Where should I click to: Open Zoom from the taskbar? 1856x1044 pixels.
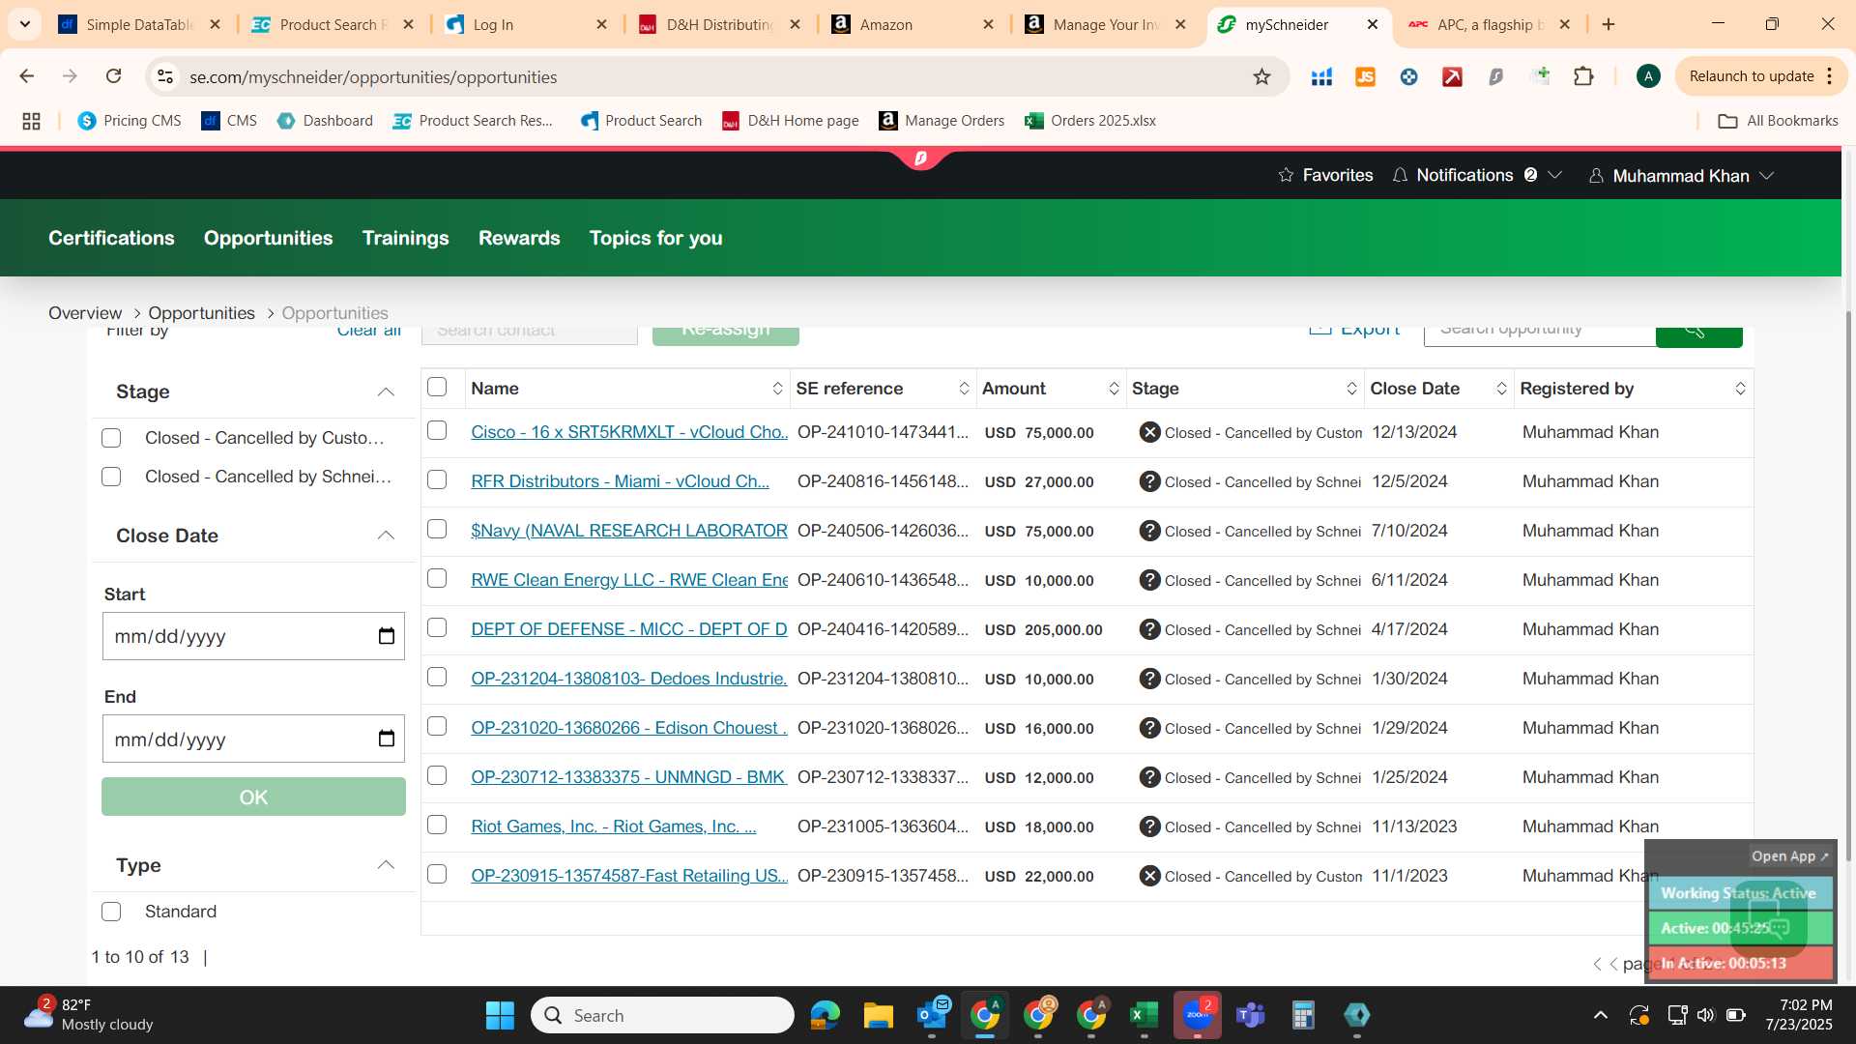[x=1198, y=1015]
